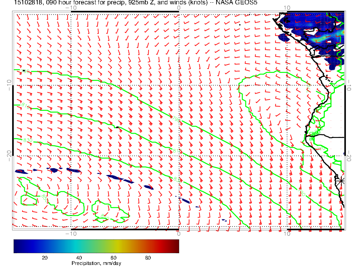Click the 0 longitude label on the bottom axis

coord(179,234)
